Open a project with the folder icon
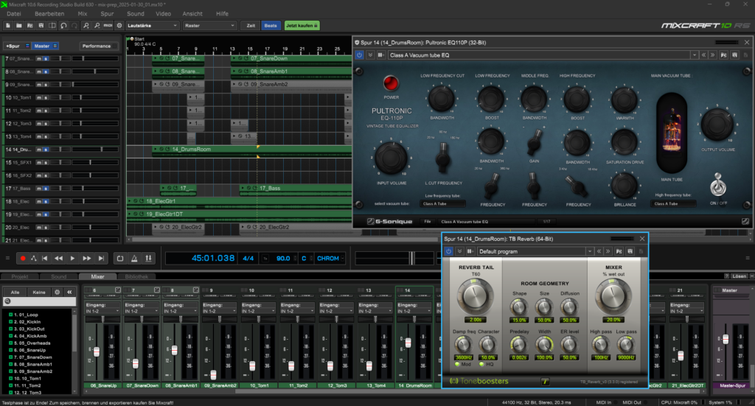Viewport: 755px width, 406px height. (x=18, y=26)
